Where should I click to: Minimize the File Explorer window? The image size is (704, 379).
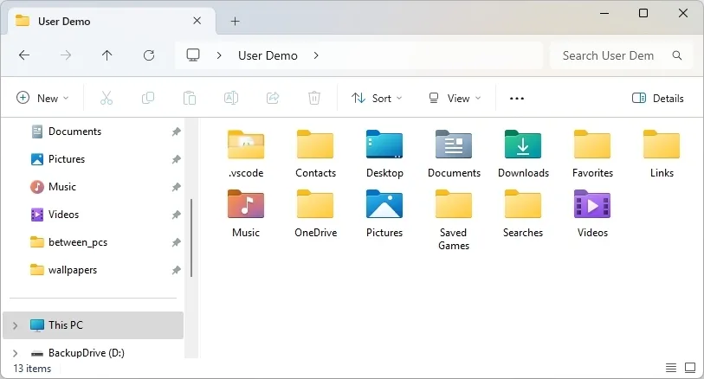(x=604, y=13)
